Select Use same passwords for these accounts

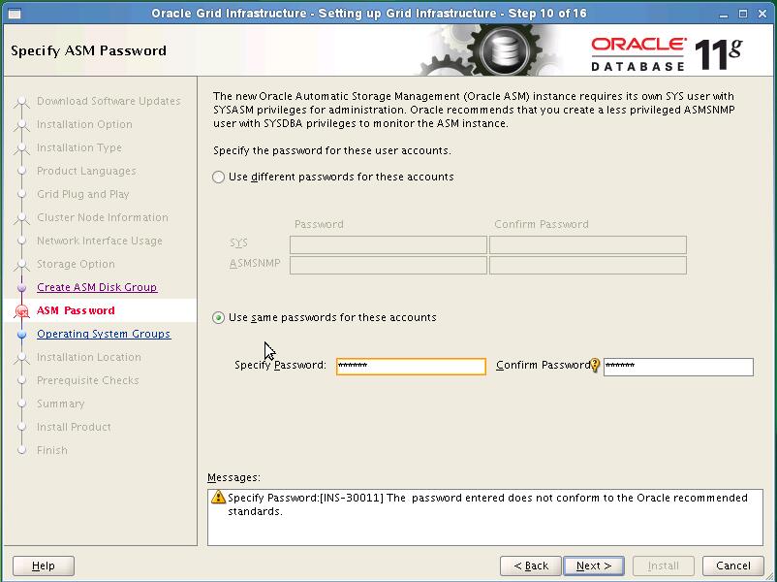218,317
